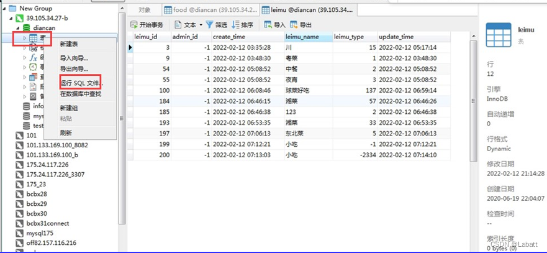Screen dimensions: 547x253
Task: Click the New Group folder icon
Action: click(x=12, y=8)
